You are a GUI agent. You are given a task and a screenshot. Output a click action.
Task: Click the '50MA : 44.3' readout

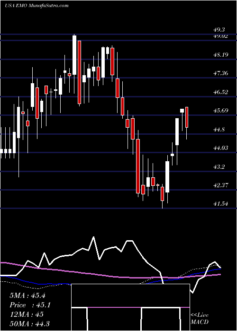(x=29, y=323)
